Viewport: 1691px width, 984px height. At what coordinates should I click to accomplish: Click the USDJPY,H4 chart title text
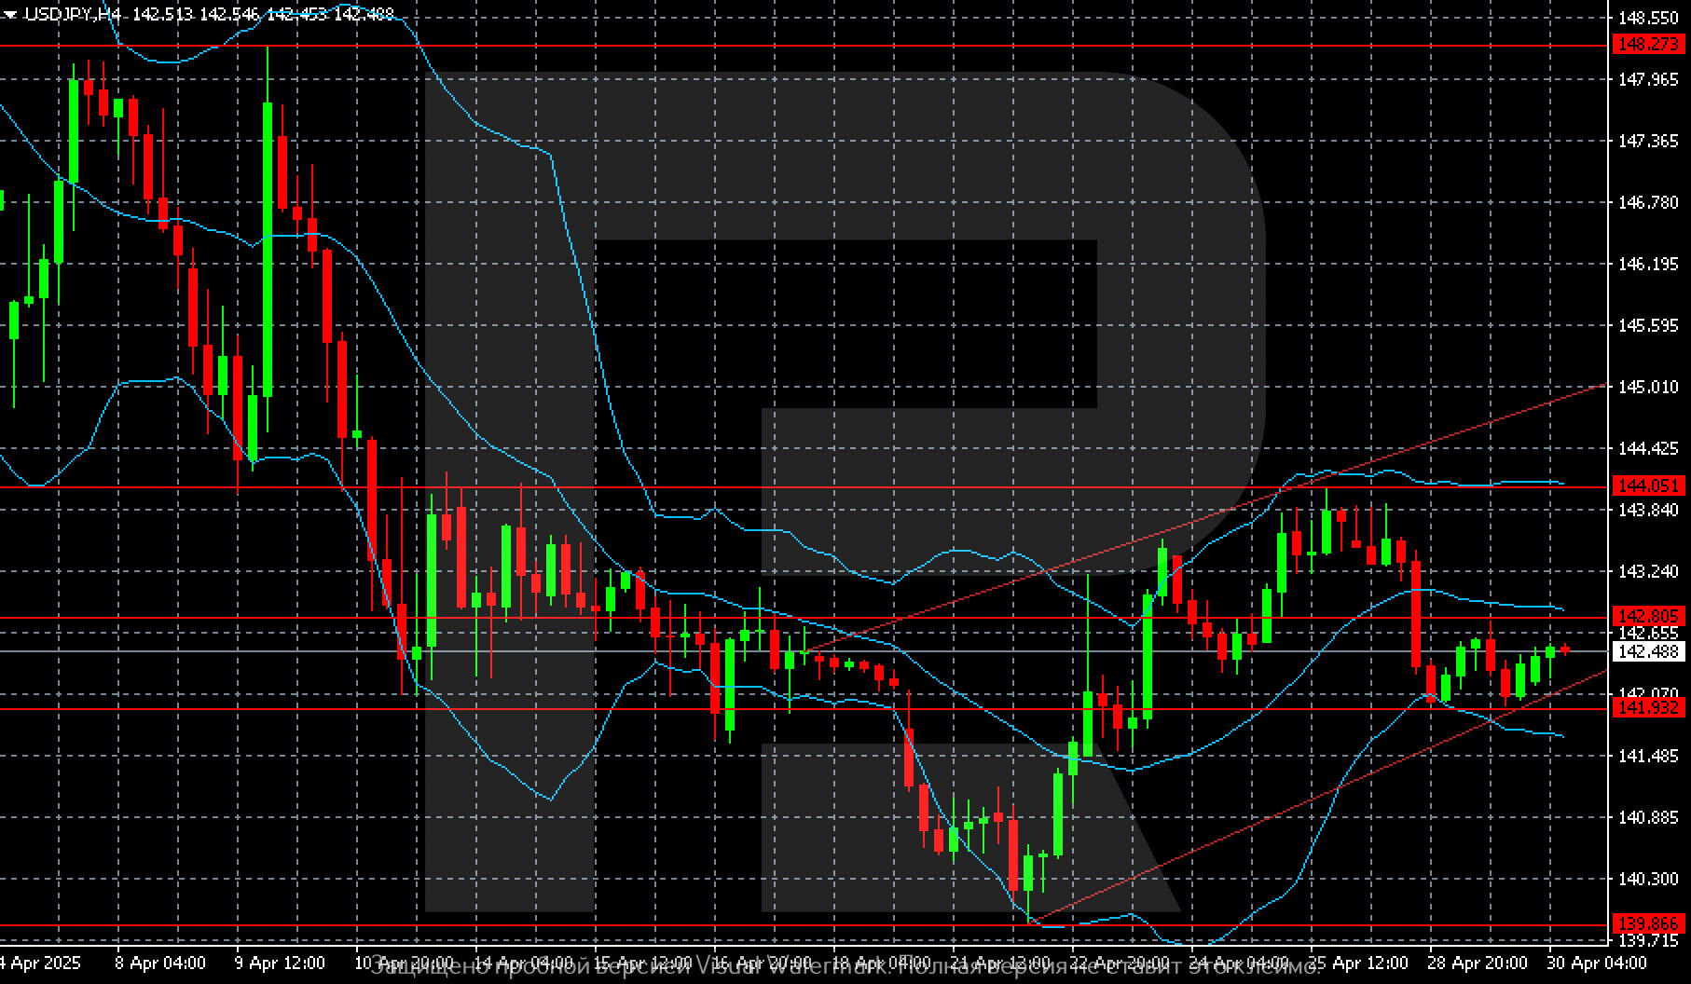point(72,14)
